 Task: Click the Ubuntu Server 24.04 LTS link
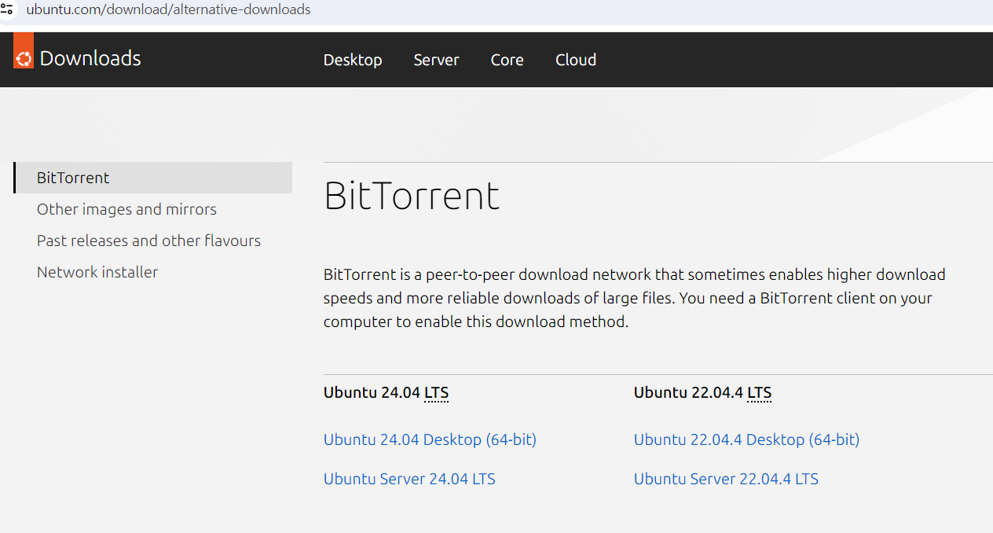pos(409,479)
